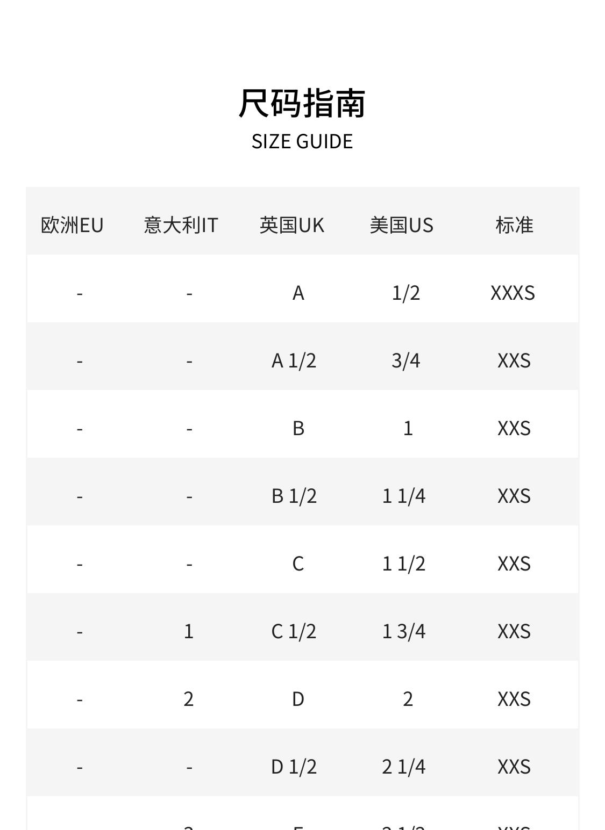Click the 英国UK column header
The image size is (605, 830).
292,225
